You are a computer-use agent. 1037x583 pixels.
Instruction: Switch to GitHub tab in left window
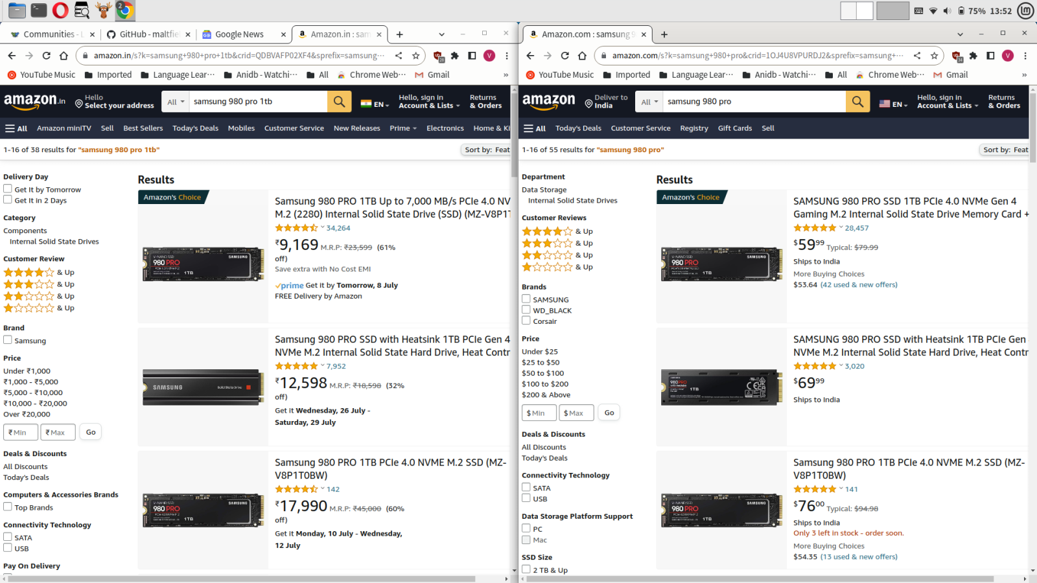point(150,34)
